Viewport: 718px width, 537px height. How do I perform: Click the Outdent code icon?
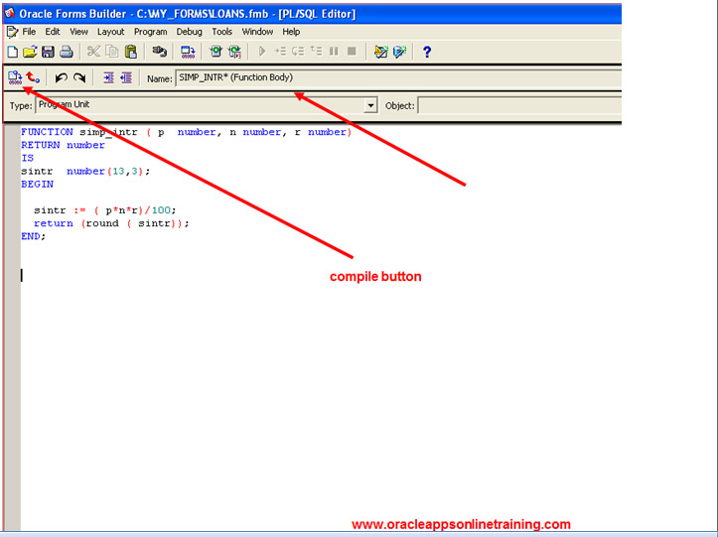126,77
